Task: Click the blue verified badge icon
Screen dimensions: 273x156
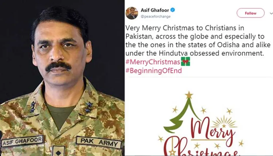Action: [x=172, y=10]
